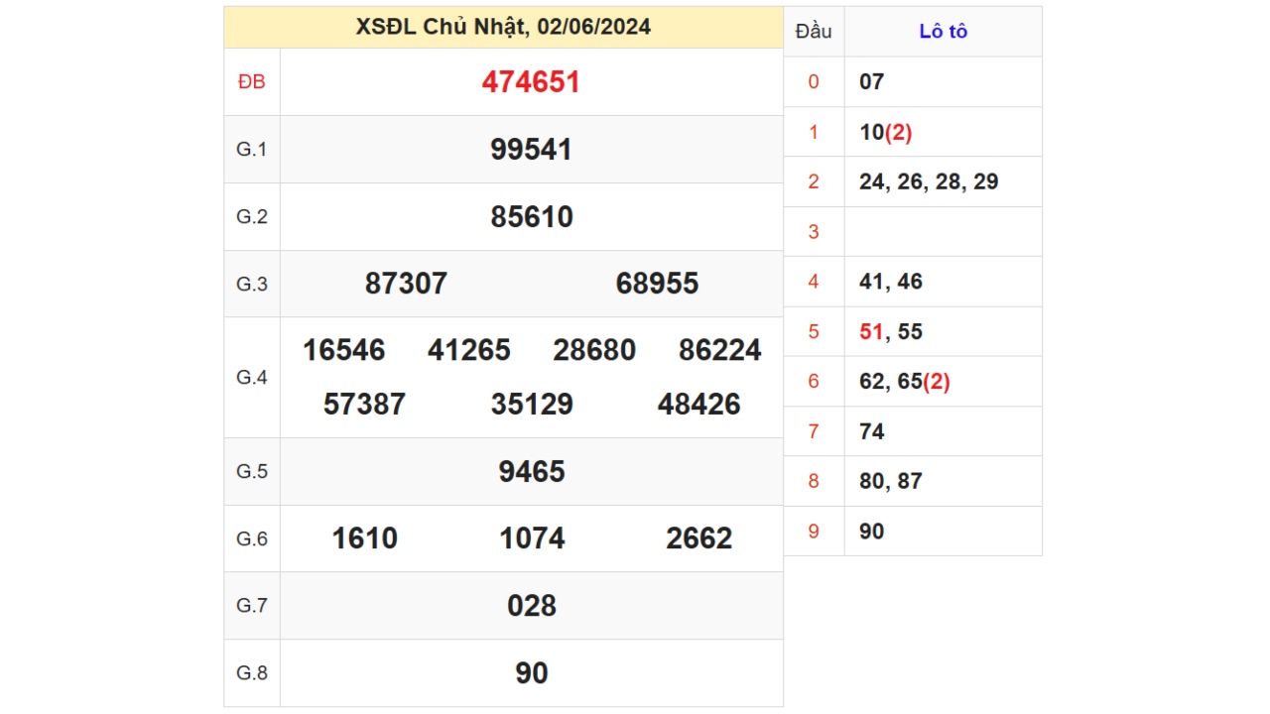The width and height of the screenshot is (1270, 714).
Task: Click the ĐB prize label
Action: [x=252, y=82]
